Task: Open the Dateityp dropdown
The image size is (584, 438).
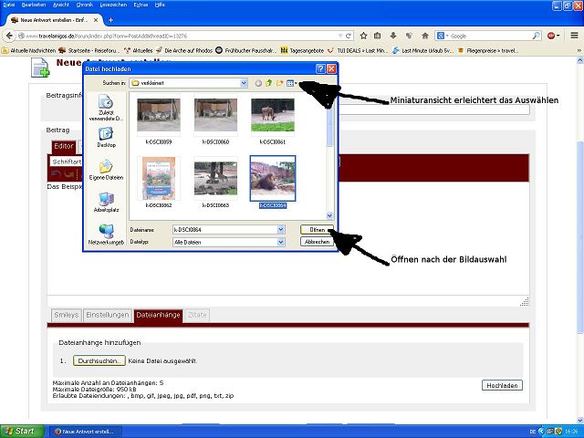Action: [281, 242]
